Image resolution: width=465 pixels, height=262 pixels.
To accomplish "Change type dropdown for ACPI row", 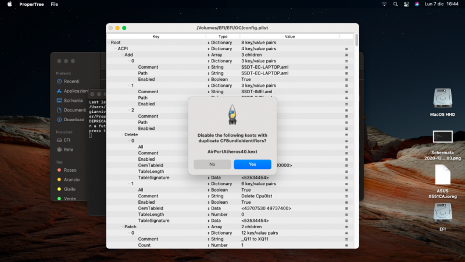I will [x=209, y=49].
